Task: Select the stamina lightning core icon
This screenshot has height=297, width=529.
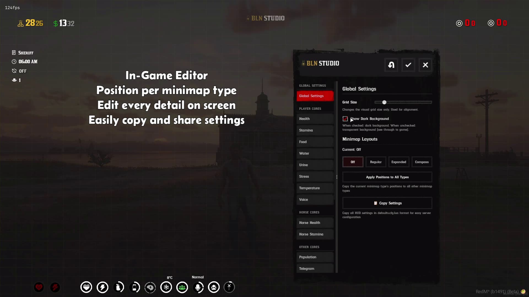Action: (102, 287)
